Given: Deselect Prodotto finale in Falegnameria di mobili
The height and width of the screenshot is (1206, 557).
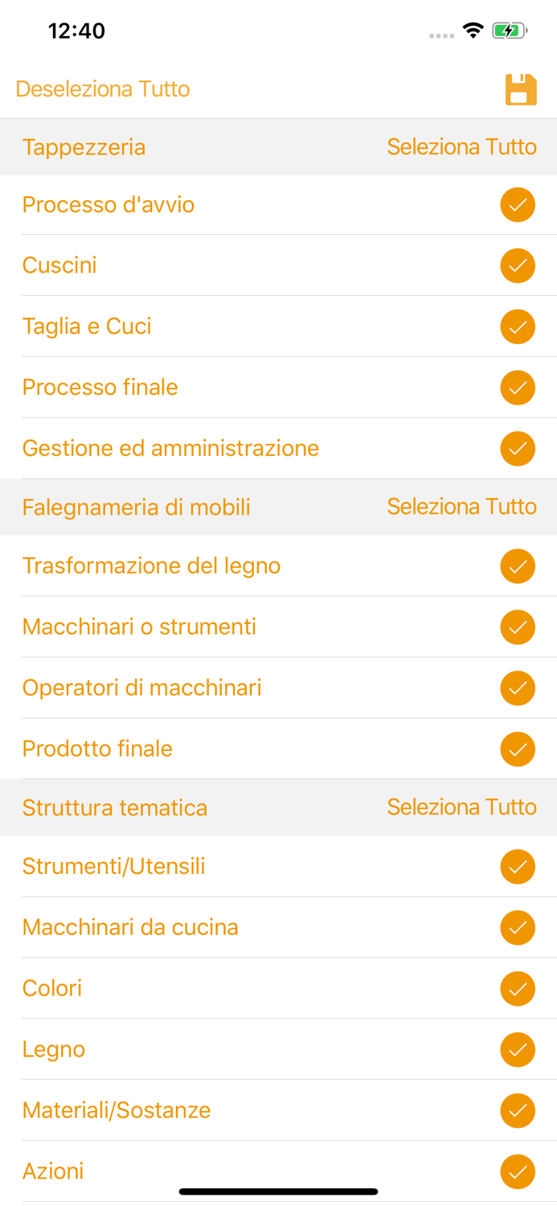Looking at the screenshot, I should (518, 749).
